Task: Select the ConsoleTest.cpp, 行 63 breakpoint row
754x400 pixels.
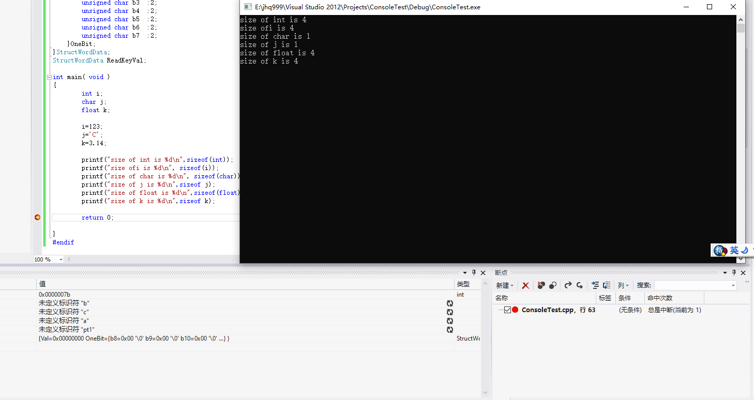Action: tap(621, 310)
